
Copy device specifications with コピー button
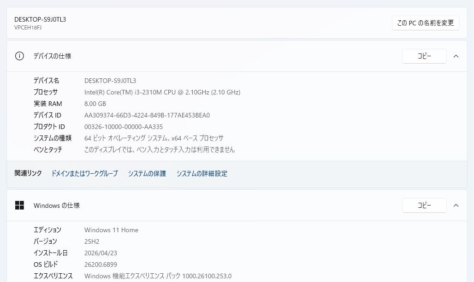pyautogui.click(x=424, y=56)
